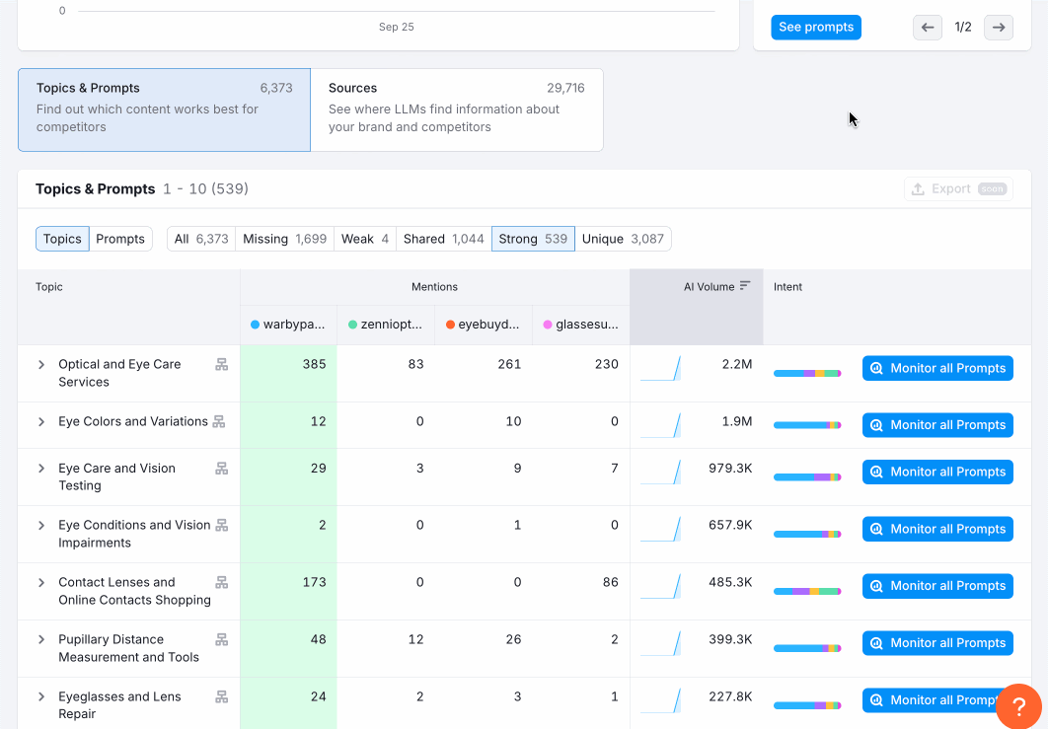Switch to the Prompts tab
This screenshot has width=1048, height=729.
(x=120, y=239)
